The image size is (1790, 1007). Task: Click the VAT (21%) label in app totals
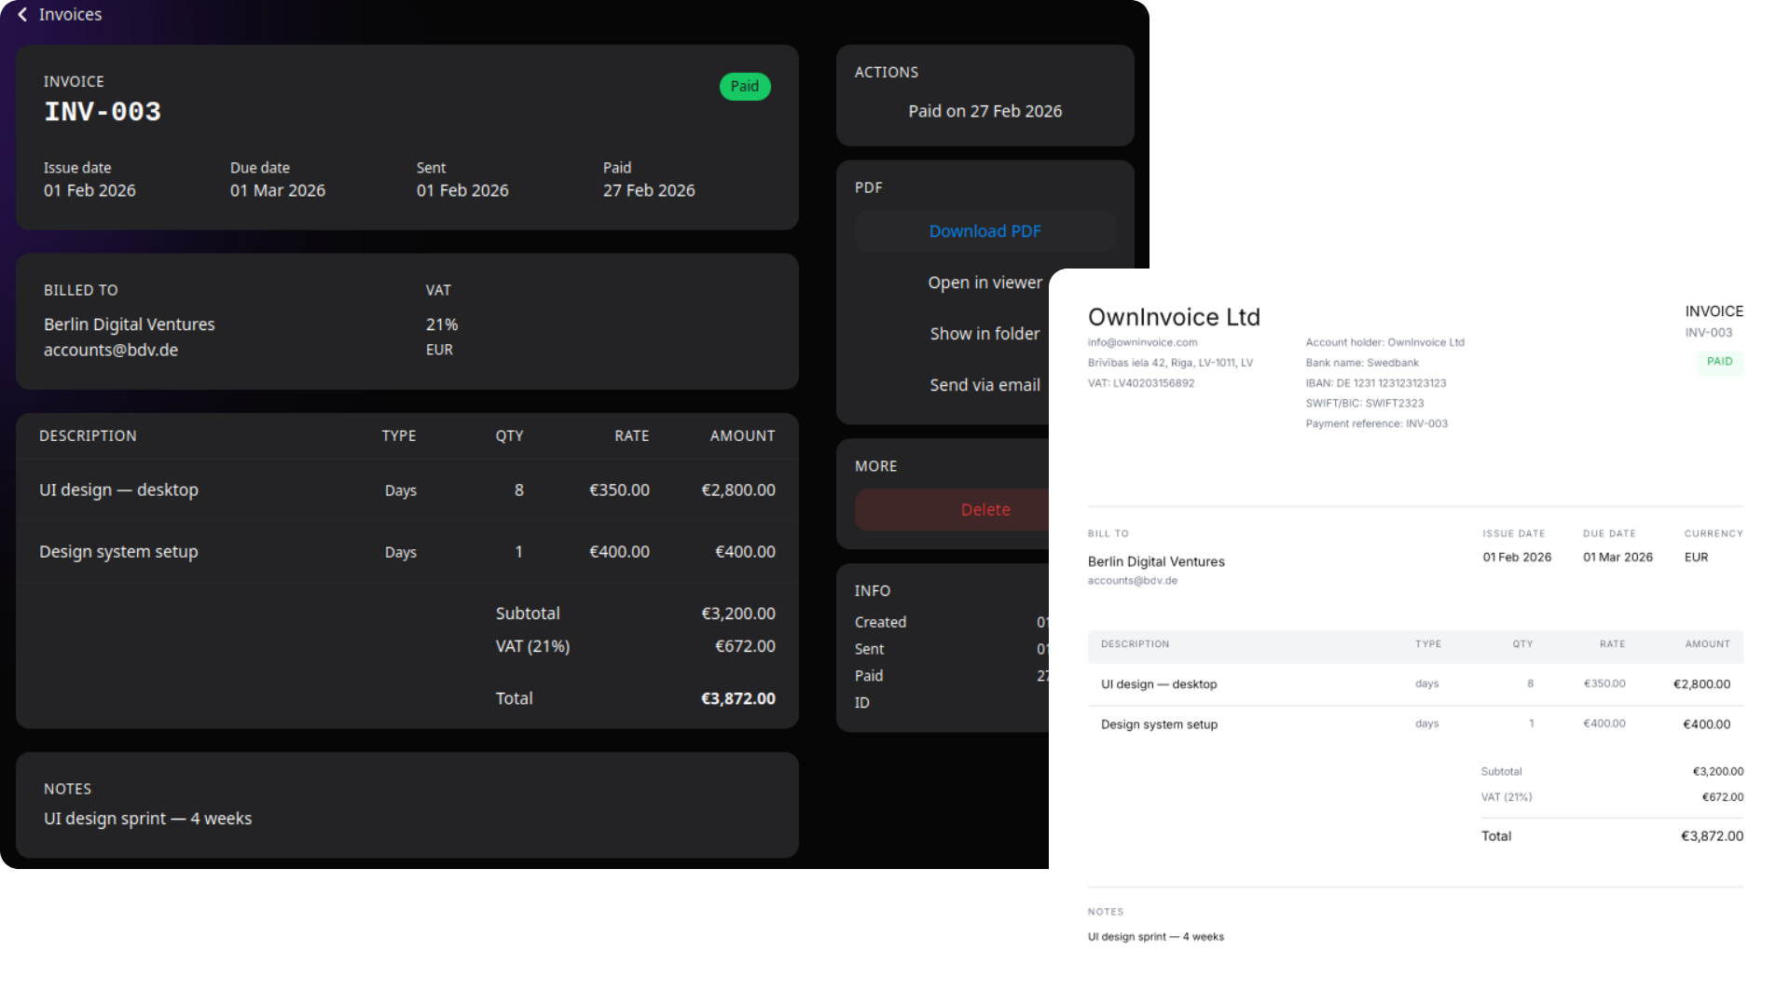coord(532,646)
